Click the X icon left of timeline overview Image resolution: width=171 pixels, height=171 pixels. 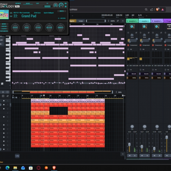3,92
